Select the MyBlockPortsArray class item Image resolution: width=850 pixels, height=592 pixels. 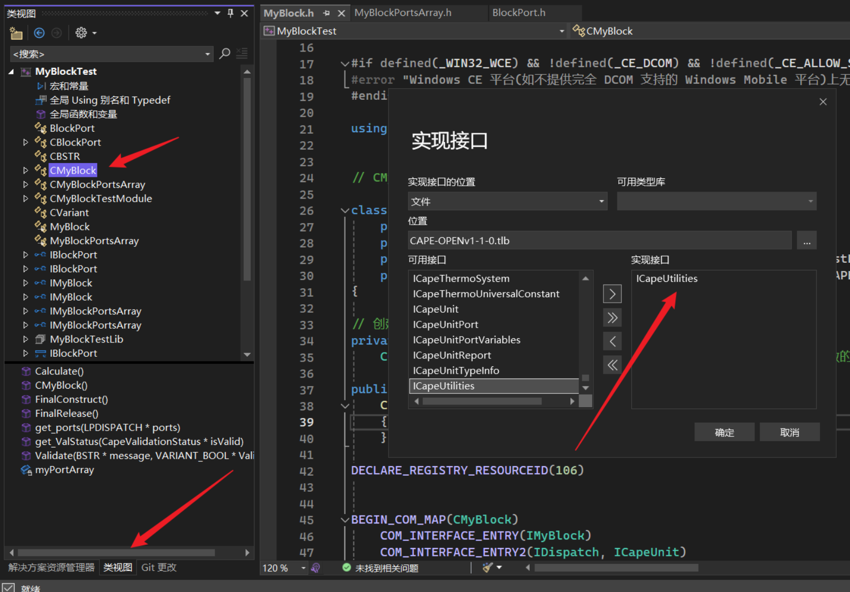(94, 241)
